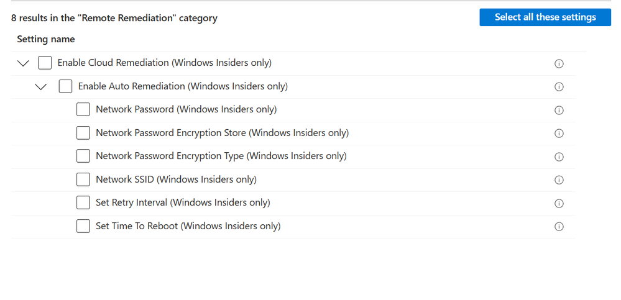Check the Enable Cloud Remediation checkbox

coord(45,63)
